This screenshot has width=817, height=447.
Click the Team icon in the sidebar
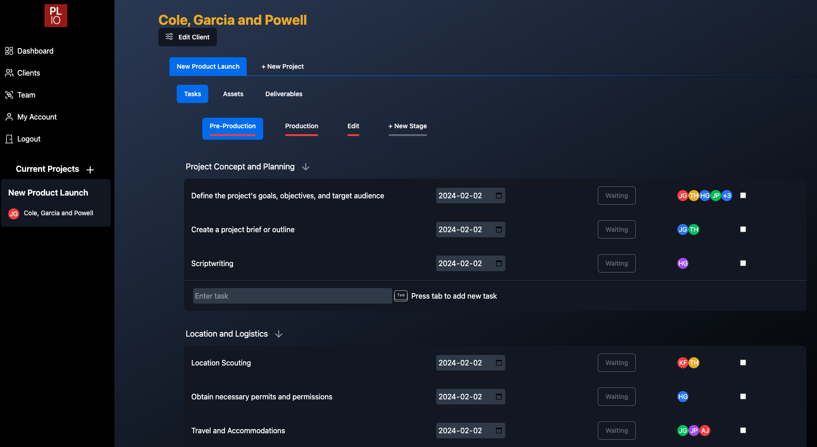point(9,94)
